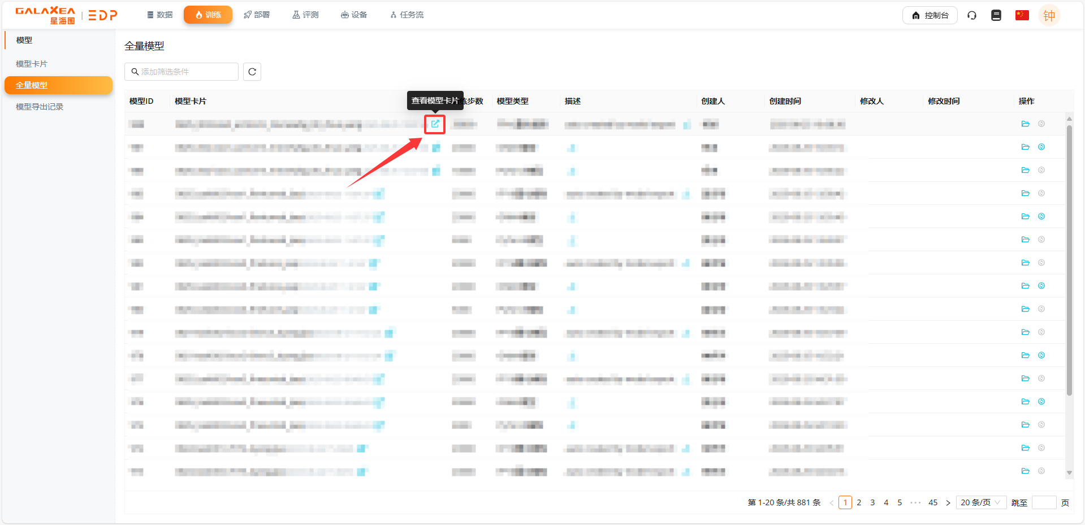The height and width of the screenshot is (525, 1085).
Task: Click the highlighted view model card icon
Action: [x=435, y=124]
